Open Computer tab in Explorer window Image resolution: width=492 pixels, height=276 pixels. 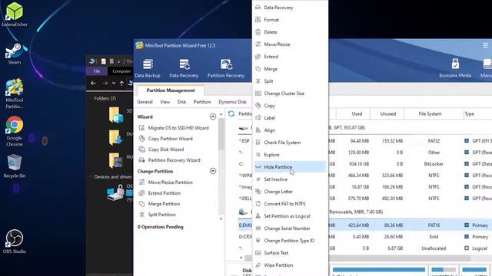coord(121,71)
